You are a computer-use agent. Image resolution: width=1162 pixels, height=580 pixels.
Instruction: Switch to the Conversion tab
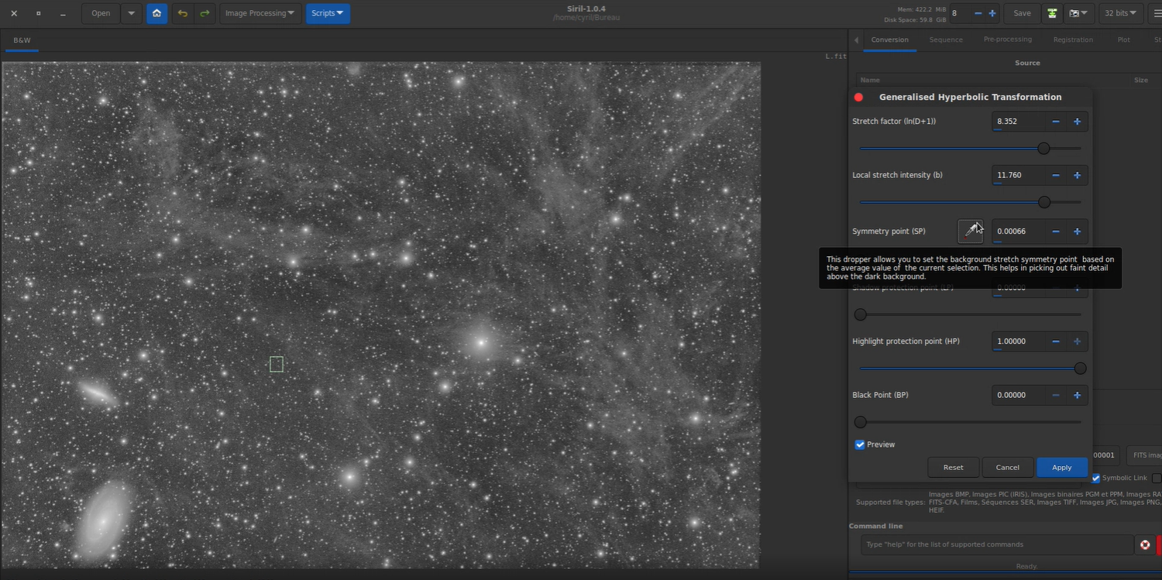pyautogui.click(x=890, y=39)
